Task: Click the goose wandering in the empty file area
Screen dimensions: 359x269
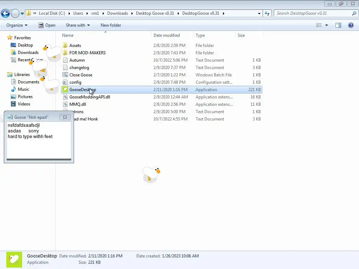Action: pyautogui.click(x=151, y=174)
